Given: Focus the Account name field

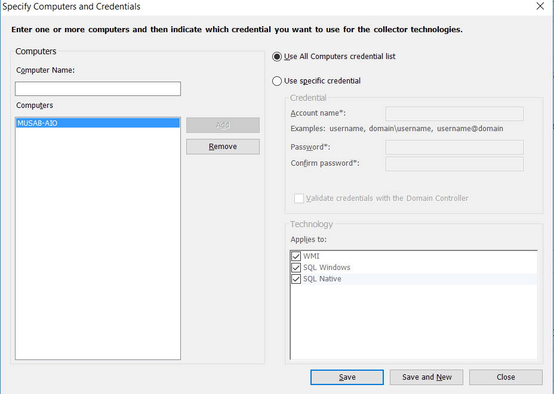Looking at the screenshot, I should 454,114.
